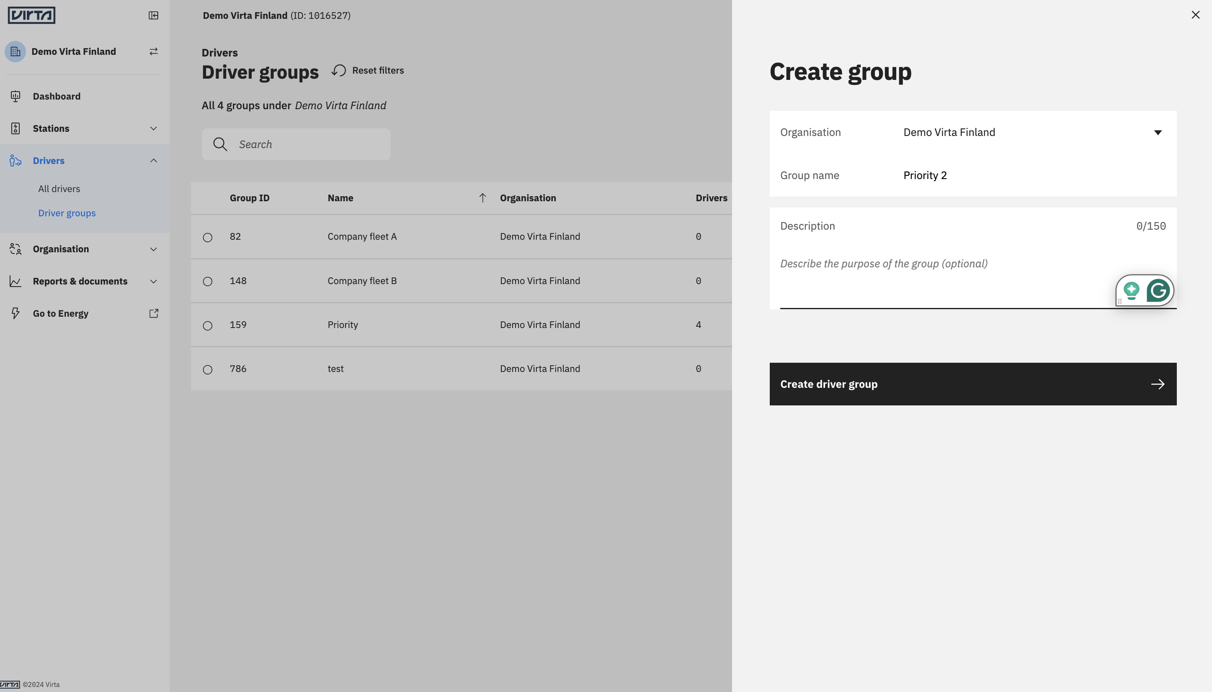Image resolution: width=1212 pixels, height=692 pixels.
Task: Select radio button for Company fleet A
Action: click(207, 237)
